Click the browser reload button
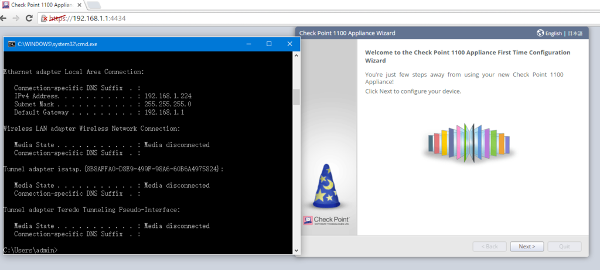This screenshot has height=270, width=600. pyautogui.click(x=29, y=18)
